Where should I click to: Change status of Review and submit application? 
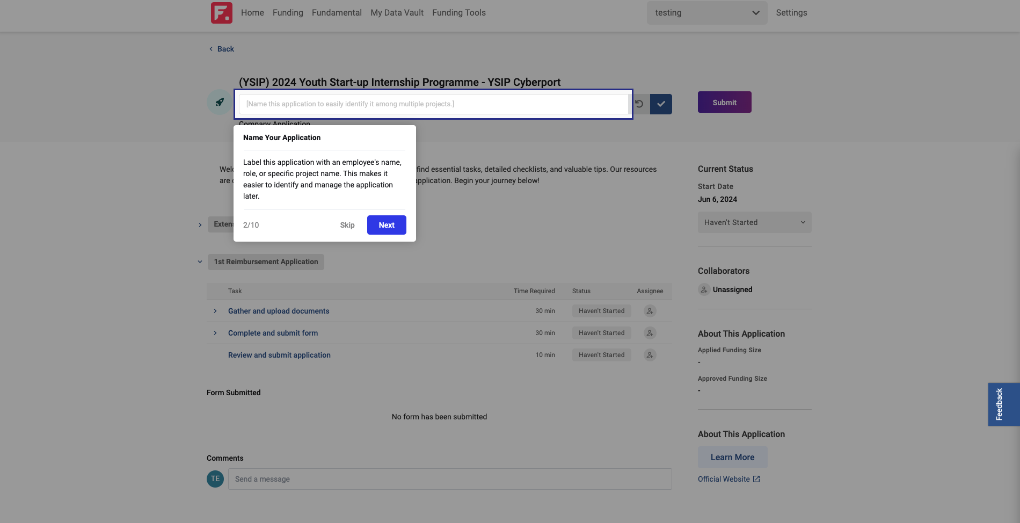pyautogui.click(x=601, y=355)
